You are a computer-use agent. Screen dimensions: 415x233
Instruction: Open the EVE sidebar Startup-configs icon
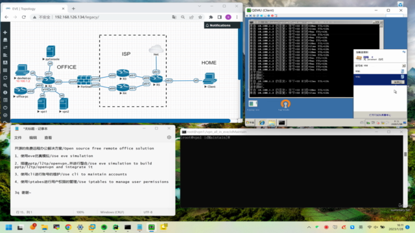5,55
